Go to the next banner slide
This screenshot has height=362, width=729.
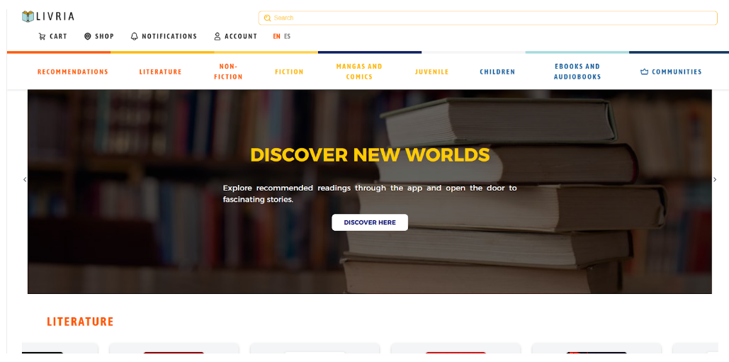715,179
